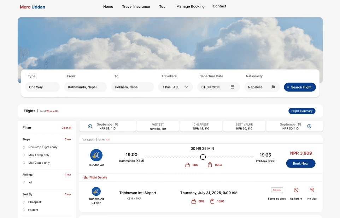Viewport: 340px width, 218px height.
Task: Click the Search Flight button
Action: (x=300, y=87)
